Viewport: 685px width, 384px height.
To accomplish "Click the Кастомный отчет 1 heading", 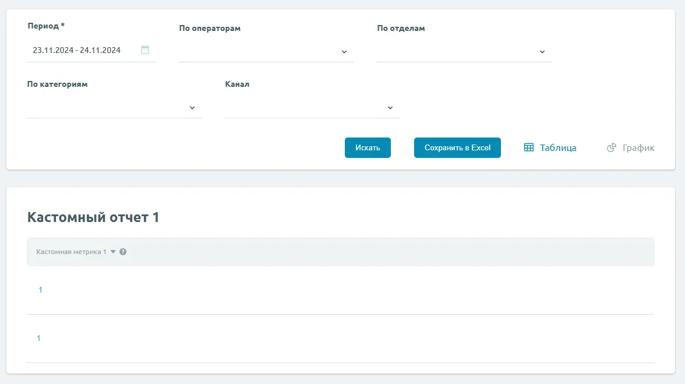I will (93, 217).
